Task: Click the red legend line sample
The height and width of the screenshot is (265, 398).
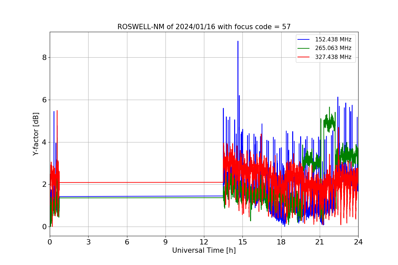Action: pyautogui.click(x=303, y=57)
